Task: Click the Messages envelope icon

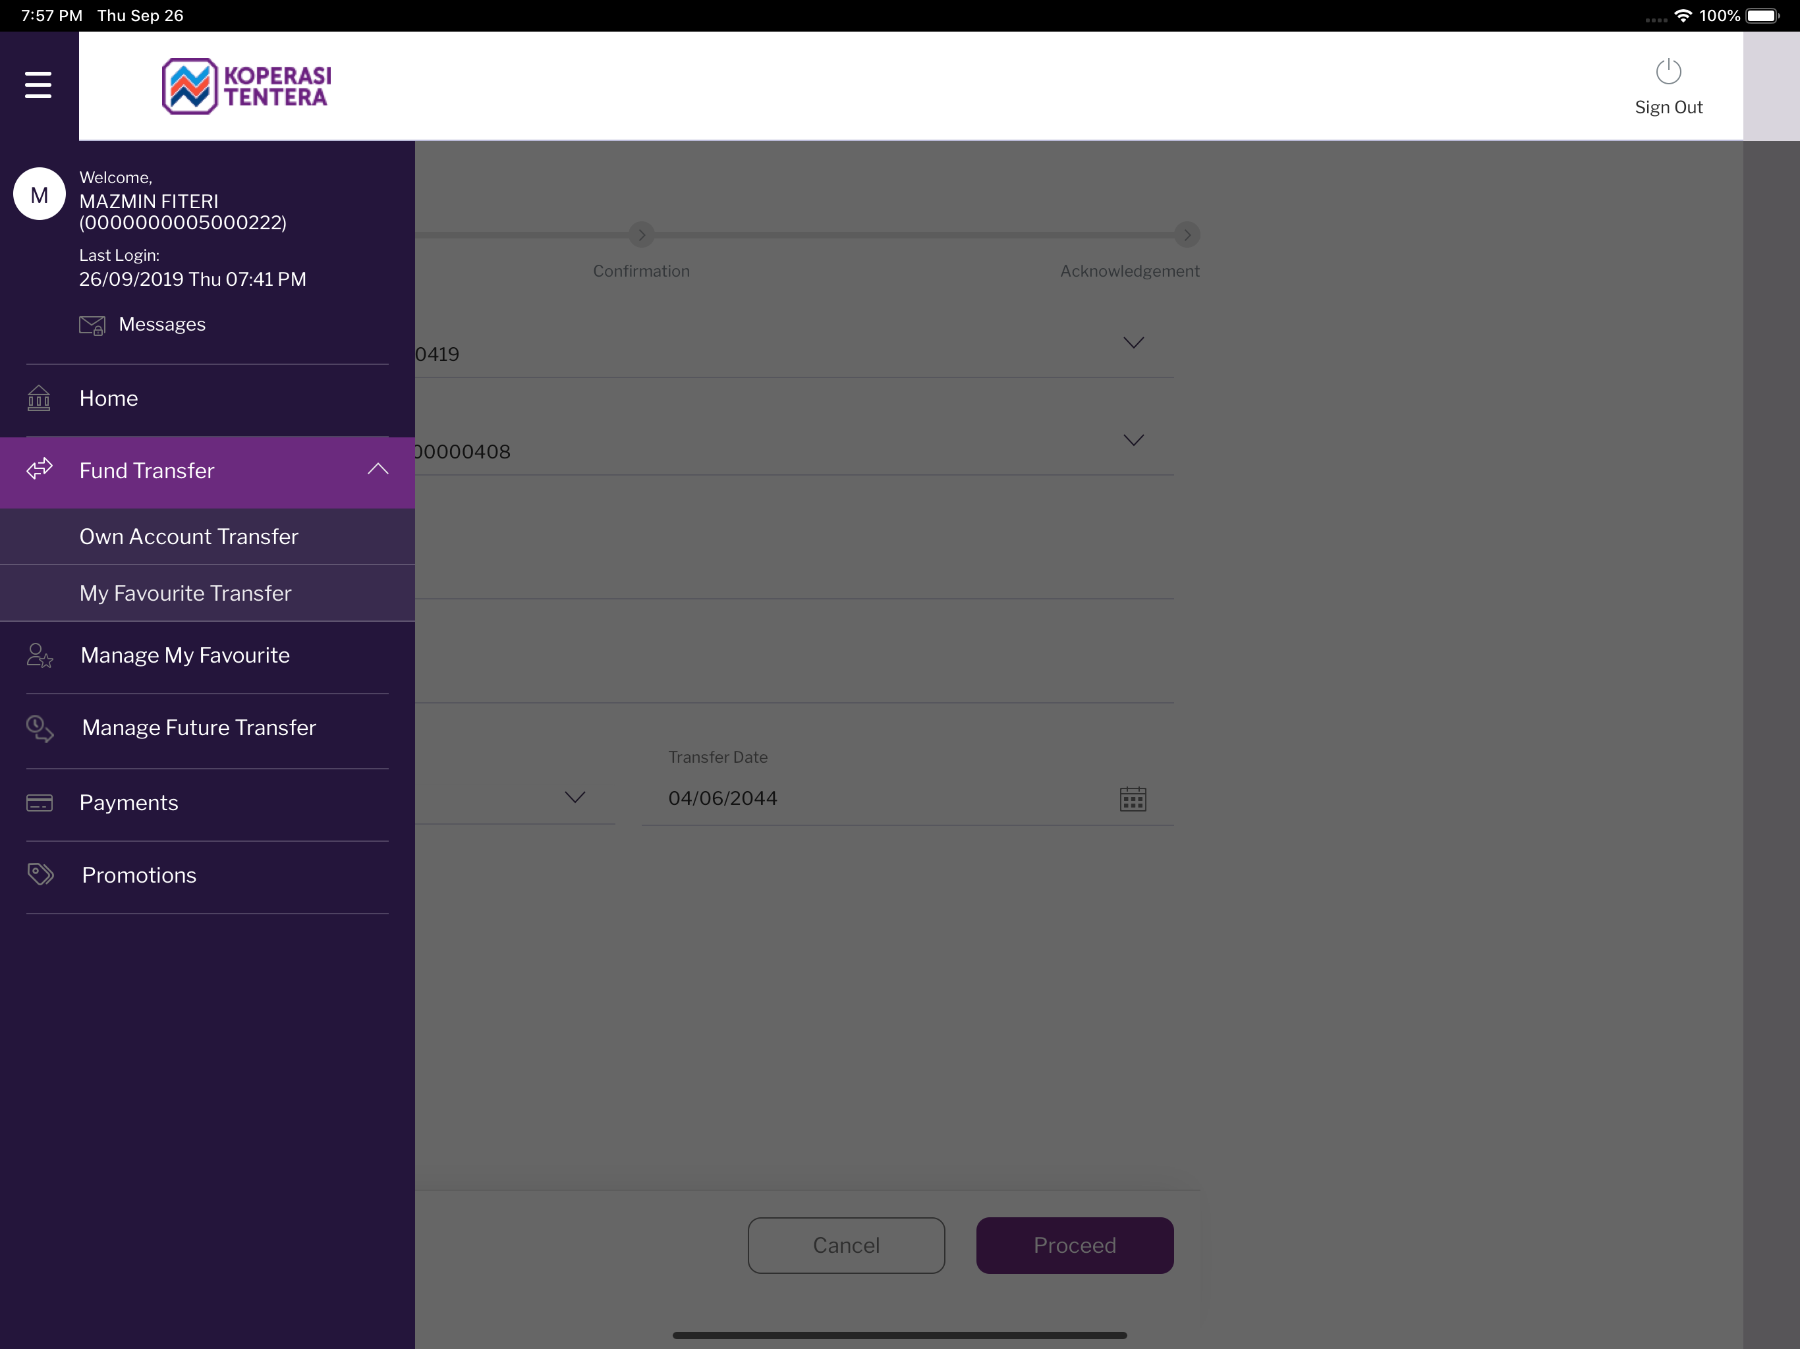Action: [x=92, y=325]
